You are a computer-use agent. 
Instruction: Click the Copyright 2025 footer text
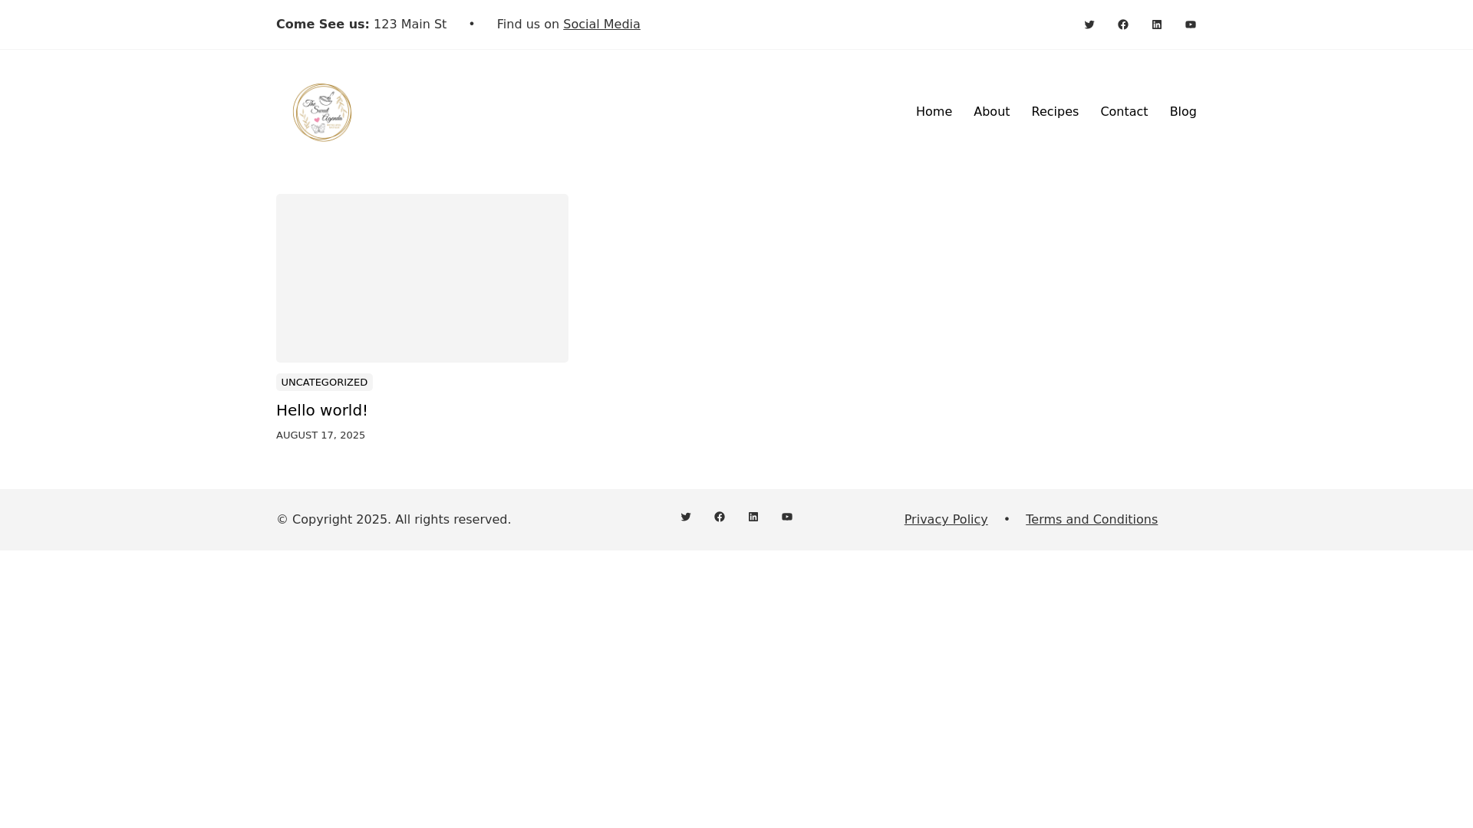click(x=394, y=520)
